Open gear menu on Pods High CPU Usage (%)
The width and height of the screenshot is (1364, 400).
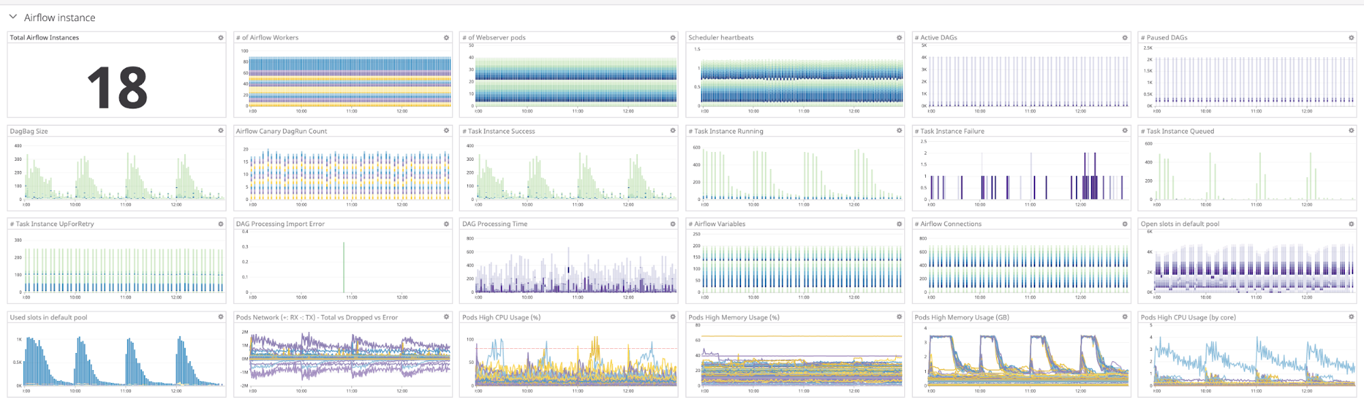point(673,317)
